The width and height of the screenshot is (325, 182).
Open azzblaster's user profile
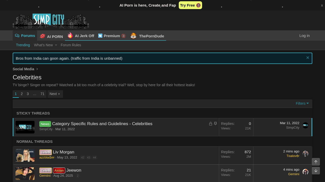(47, 157)
